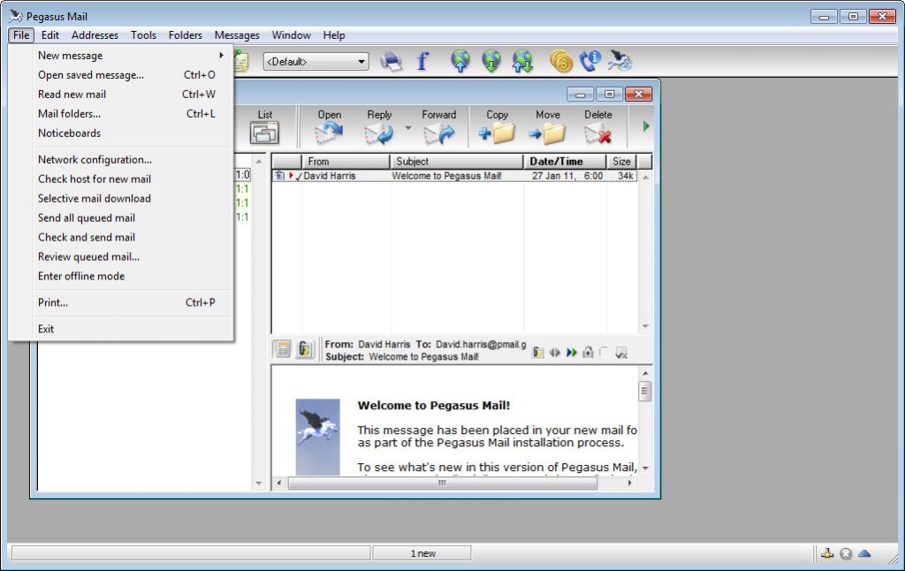905x571 pixels.
Task: Click the globe icon with both arrows
Action: pyautogui.click(x=522, y=61)
